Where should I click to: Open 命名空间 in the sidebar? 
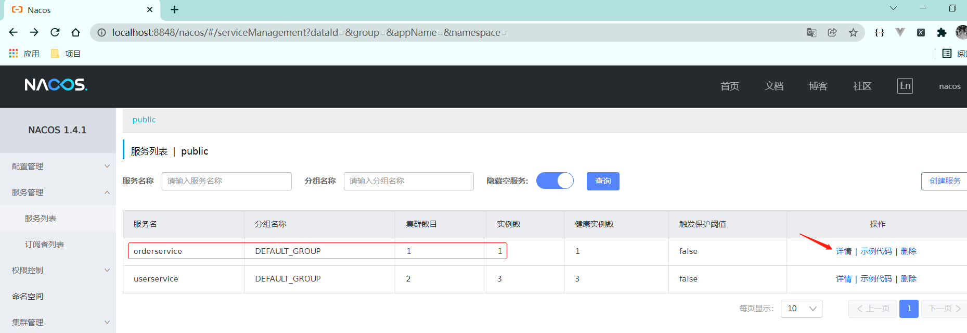(x=58, y=296)
